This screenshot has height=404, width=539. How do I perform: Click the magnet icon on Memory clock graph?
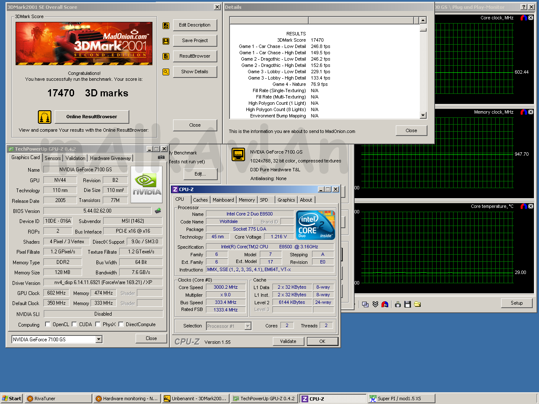523,112
